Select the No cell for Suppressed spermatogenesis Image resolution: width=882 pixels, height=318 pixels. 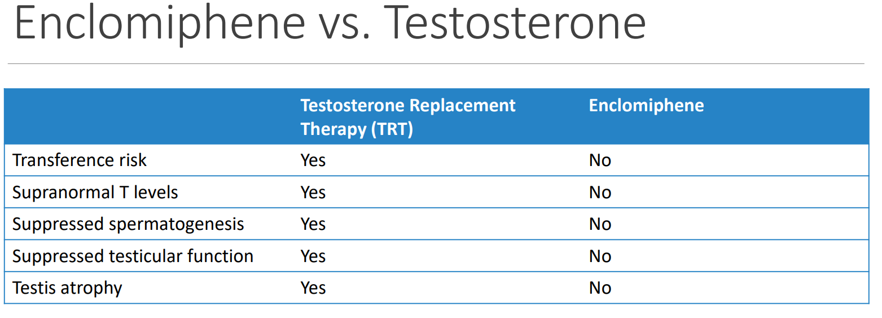pyautogui.click(x=600, y=224)
